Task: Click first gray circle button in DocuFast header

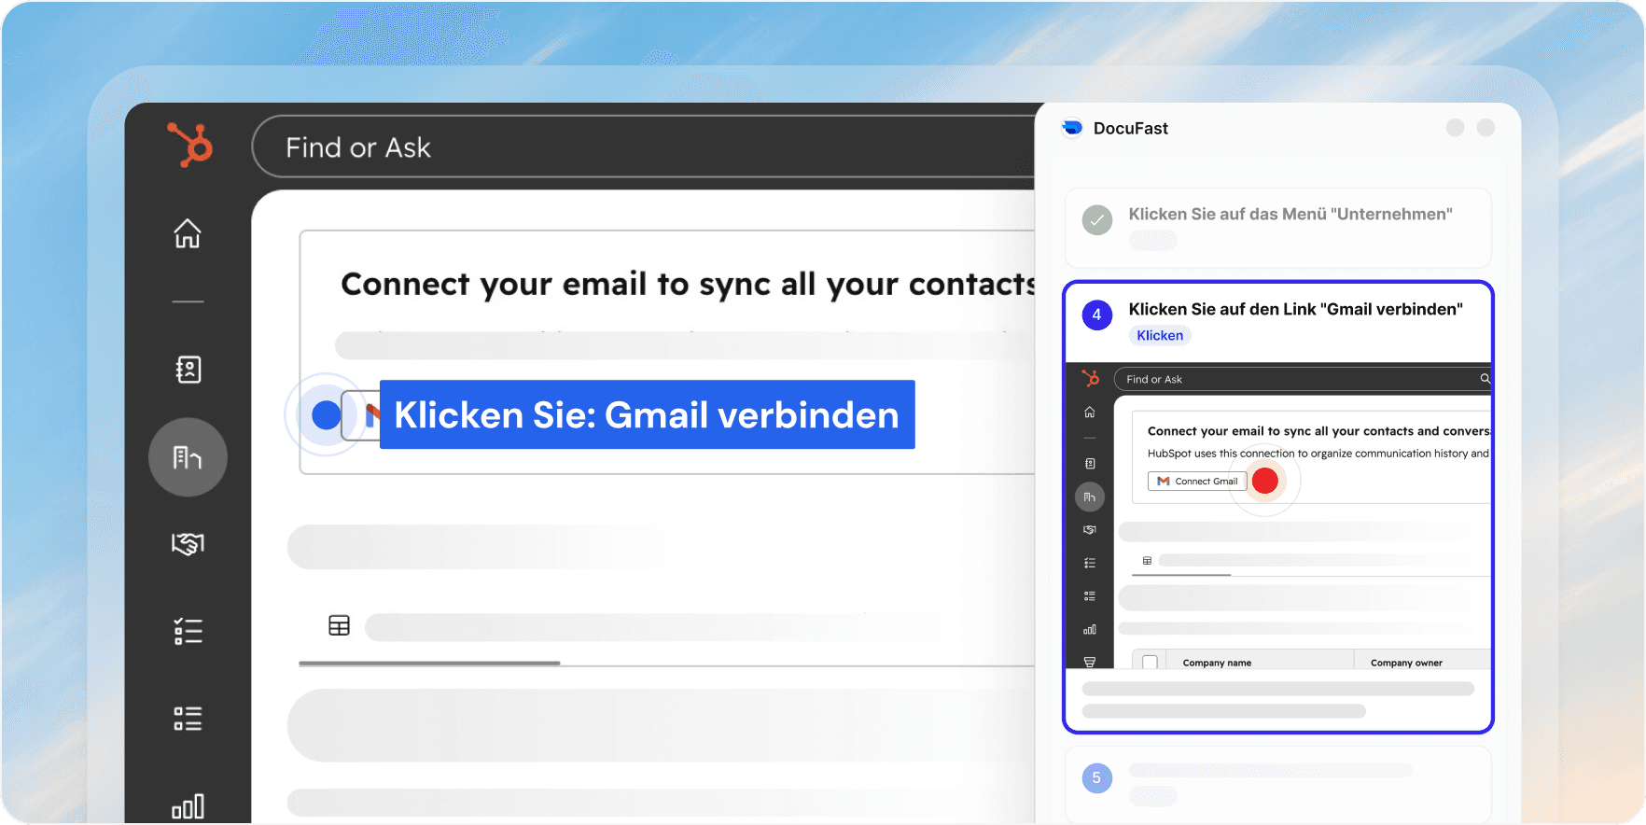Action: tap(1455, 128)
